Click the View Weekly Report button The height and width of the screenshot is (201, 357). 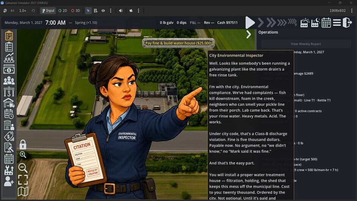(306, 44)
